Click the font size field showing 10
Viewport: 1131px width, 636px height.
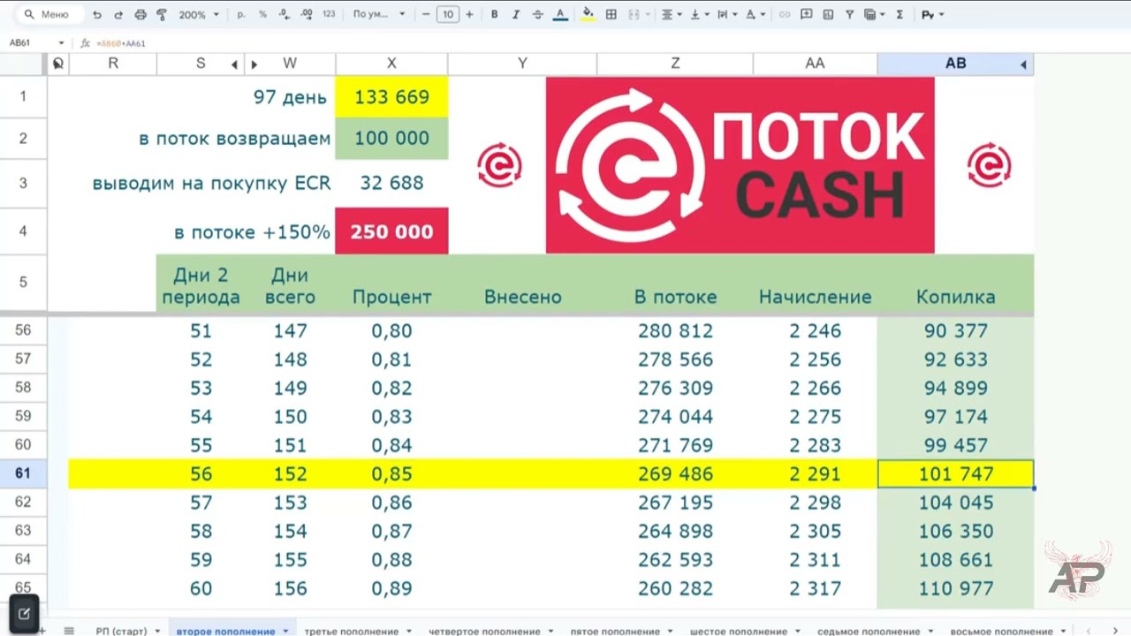click(x=448, y=15)
